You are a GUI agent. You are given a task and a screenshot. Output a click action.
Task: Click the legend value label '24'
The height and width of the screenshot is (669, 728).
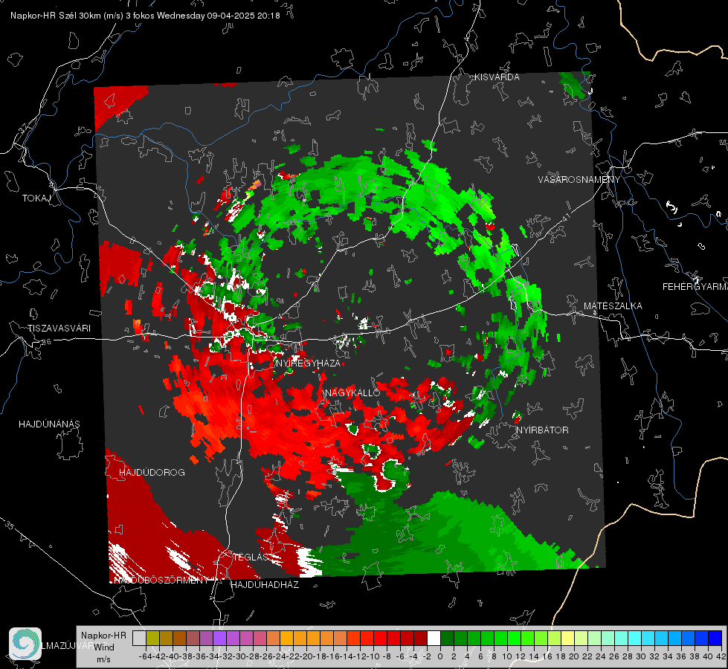[x=601, y=657]
